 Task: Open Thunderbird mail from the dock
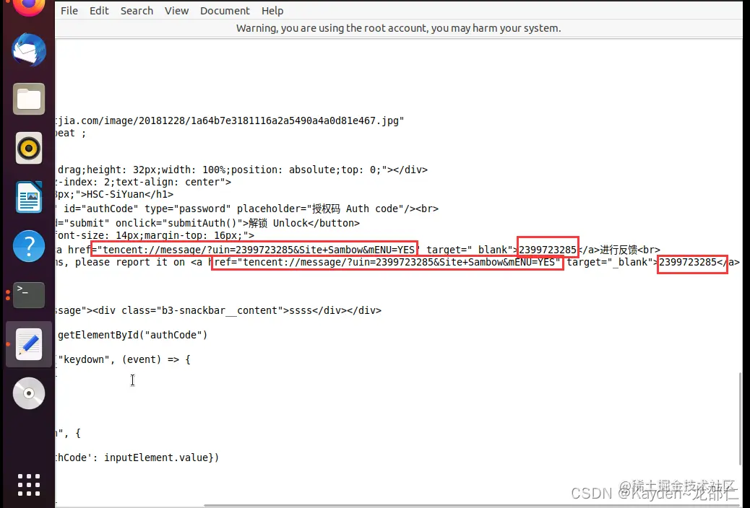tap(29, 50)
